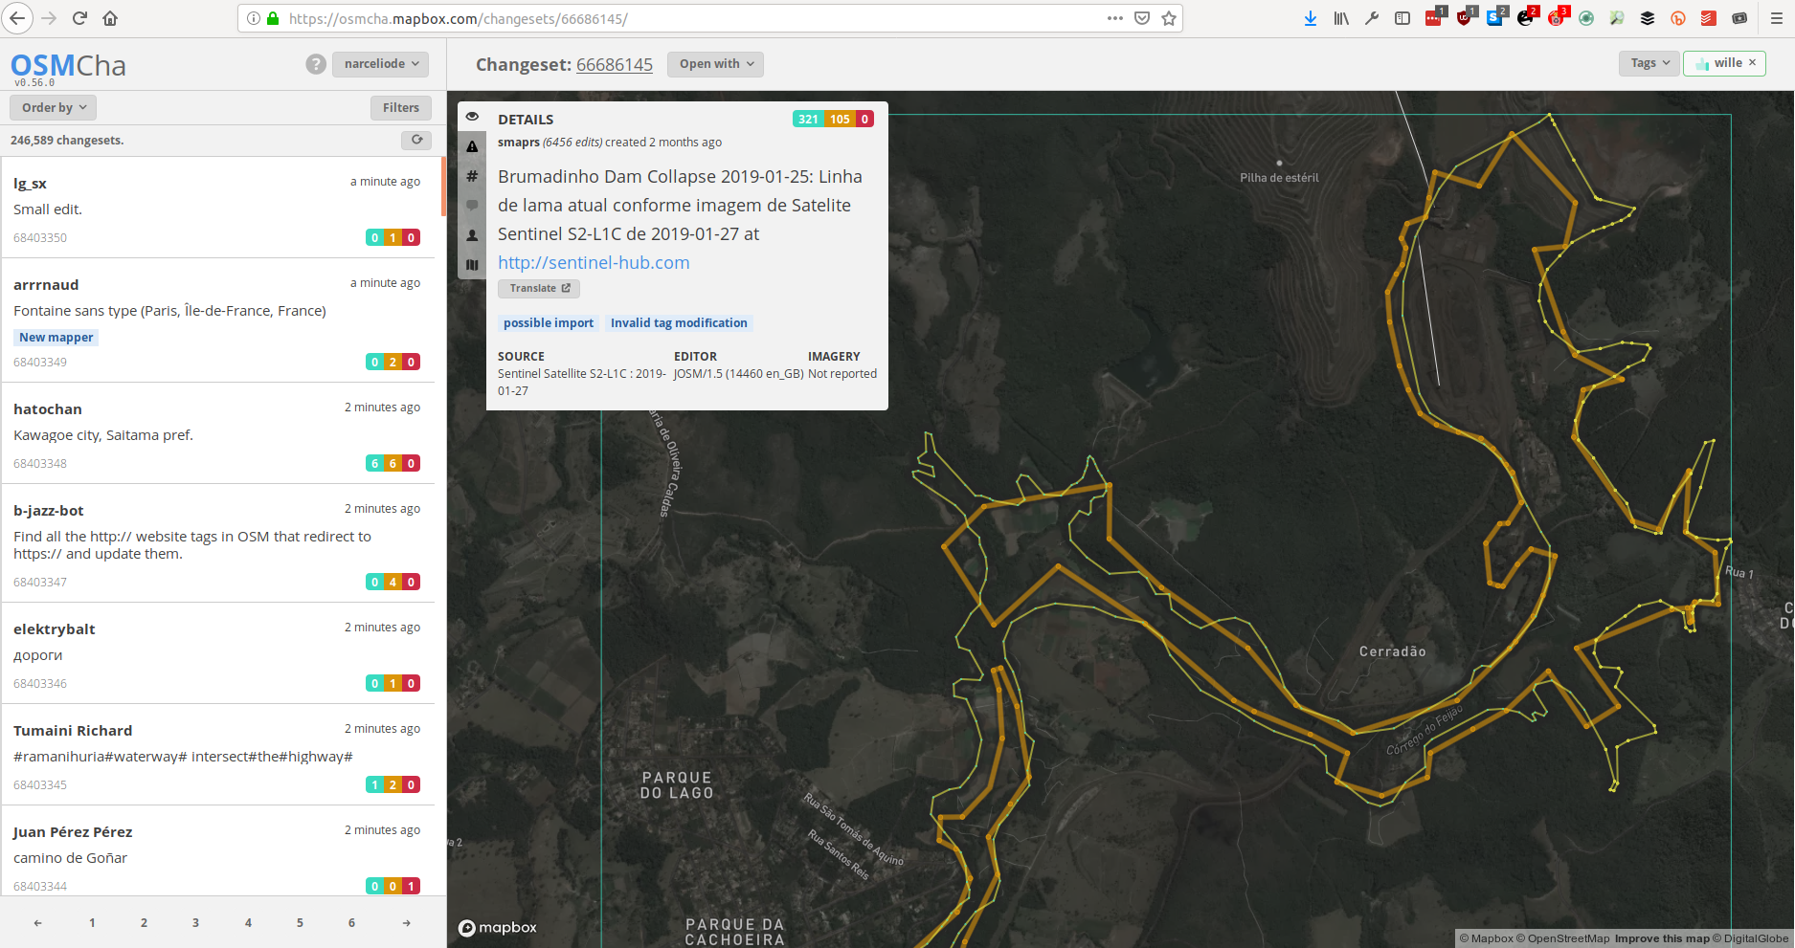Refresh the changeset list

point(417,140)
